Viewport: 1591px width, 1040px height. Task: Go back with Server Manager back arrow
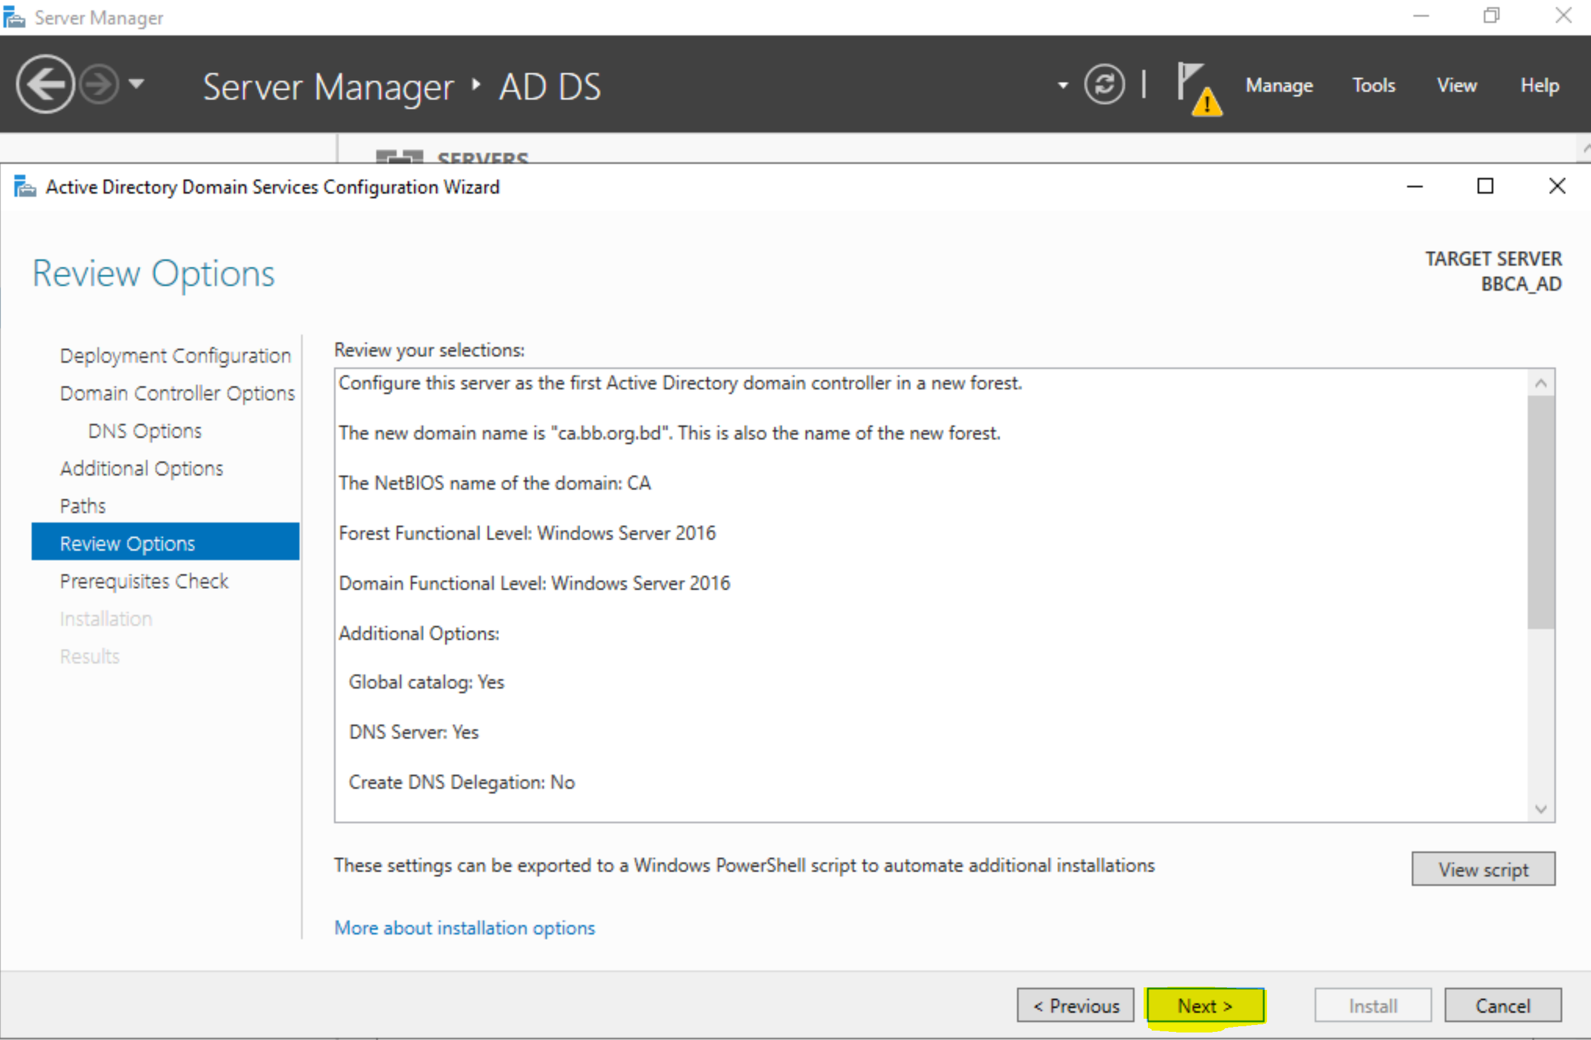pos(44,84)
